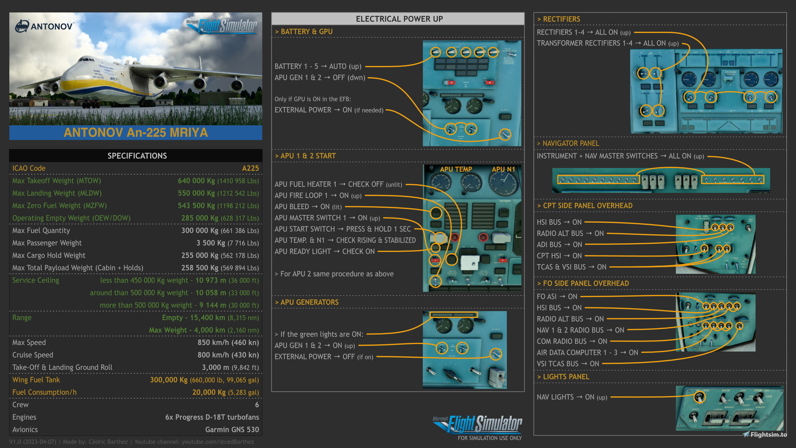This screenshot has height=448, width=796.
Task: Open the APU generators panel image
Action: (465, 350)
